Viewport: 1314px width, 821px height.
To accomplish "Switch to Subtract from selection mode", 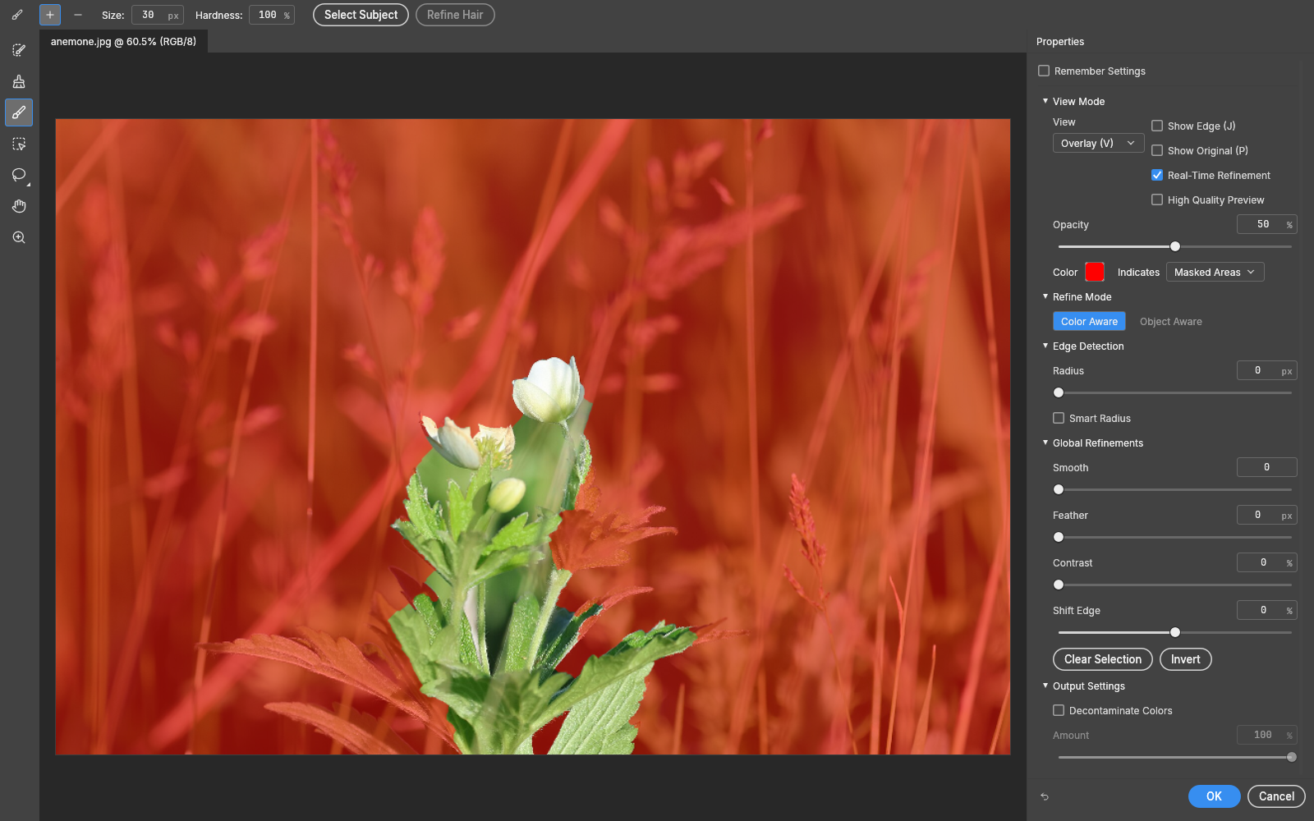I will coord(78,15).
